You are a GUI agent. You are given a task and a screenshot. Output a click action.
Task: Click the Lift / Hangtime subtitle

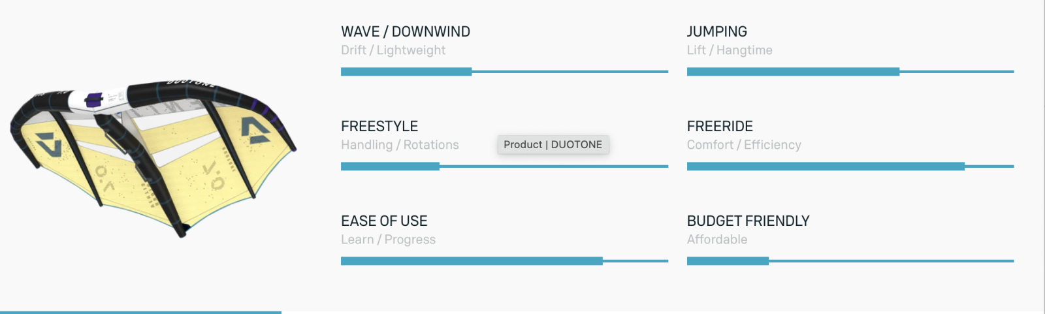tap(730, 50)
